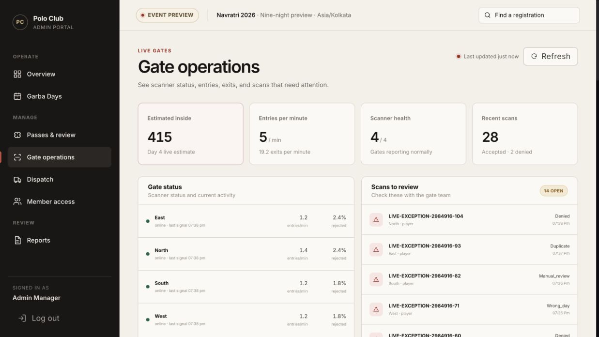
Task: Click warning icon for LIVE-EXCEPTION-2984916-82
Action: pos(376,279)
